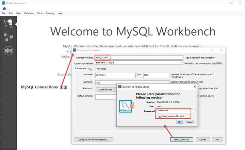
Task: Open the Help menu
Action: (x=60, y=13)
